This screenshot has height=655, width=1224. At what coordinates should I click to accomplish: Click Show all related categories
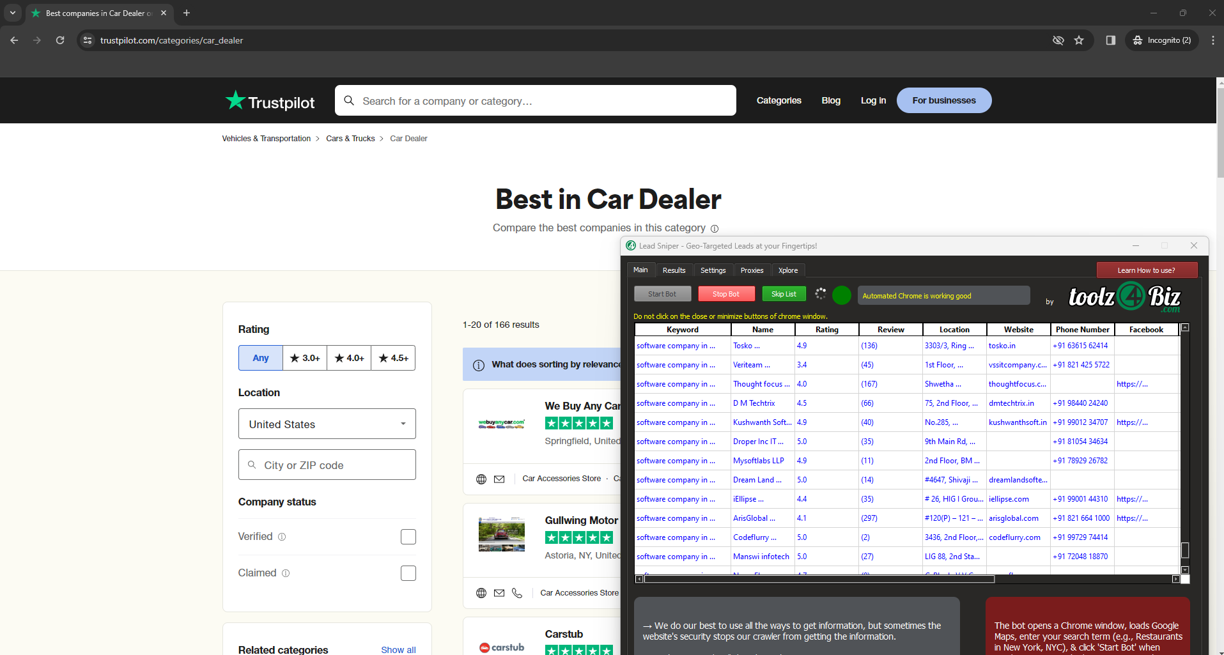(x=398, y=650)
